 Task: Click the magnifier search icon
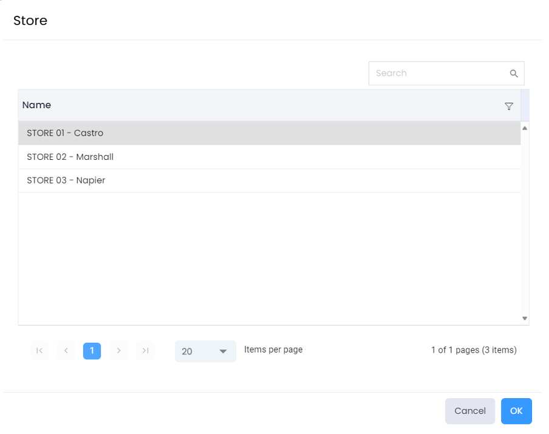pos(514,74)
